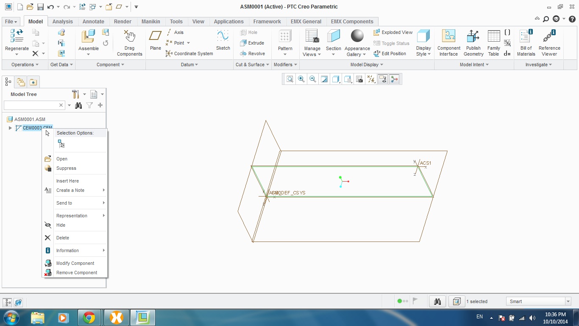This screenshot has height=326, width=579.
Task: Click the Regenerate icon in the ribbon
Action: click(17, 36)
